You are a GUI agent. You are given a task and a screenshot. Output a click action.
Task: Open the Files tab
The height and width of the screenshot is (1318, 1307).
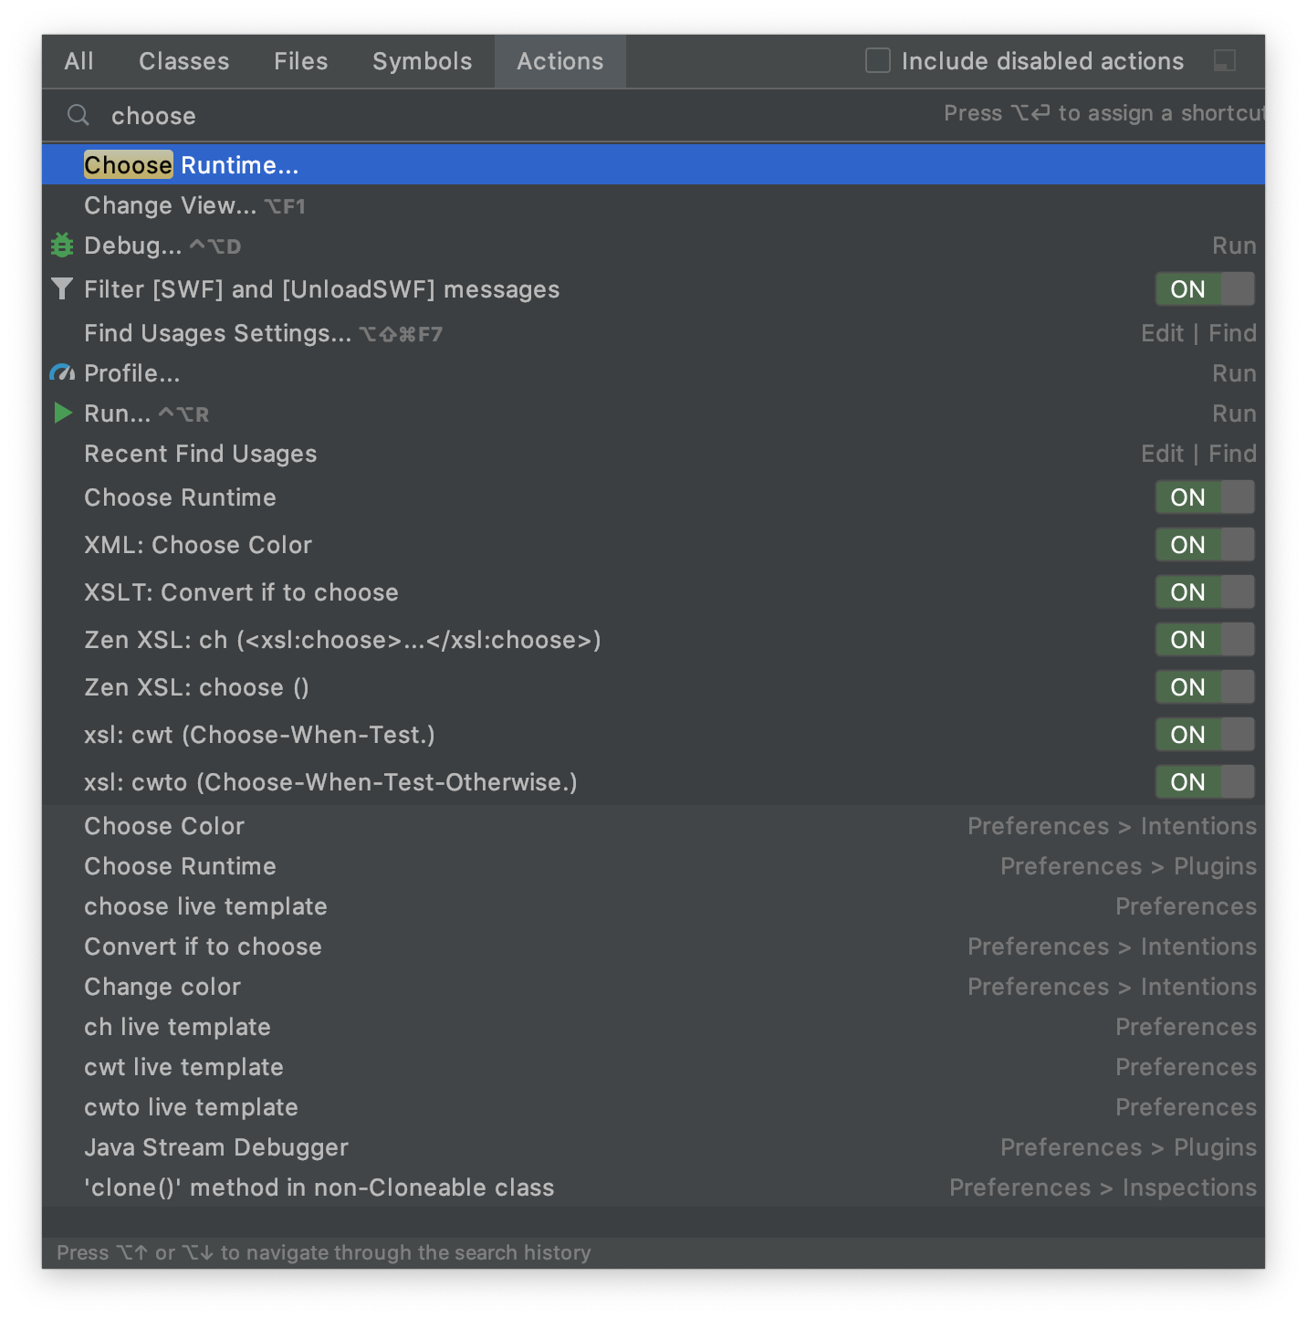[300, 61]
